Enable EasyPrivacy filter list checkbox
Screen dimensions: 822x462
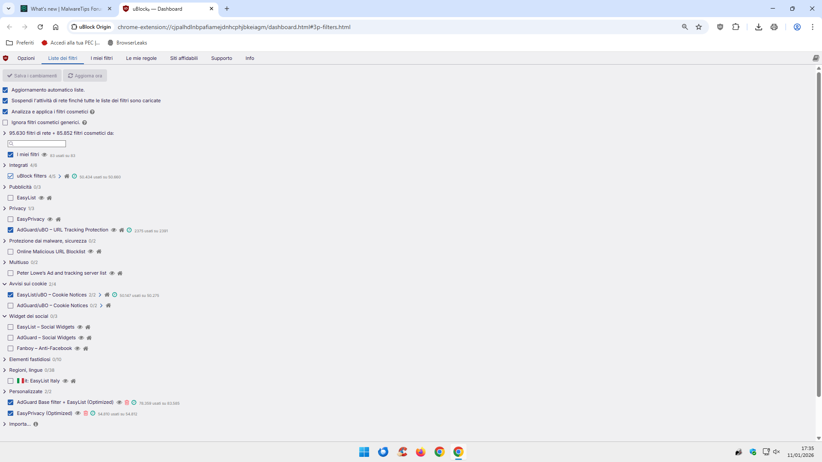11,219
